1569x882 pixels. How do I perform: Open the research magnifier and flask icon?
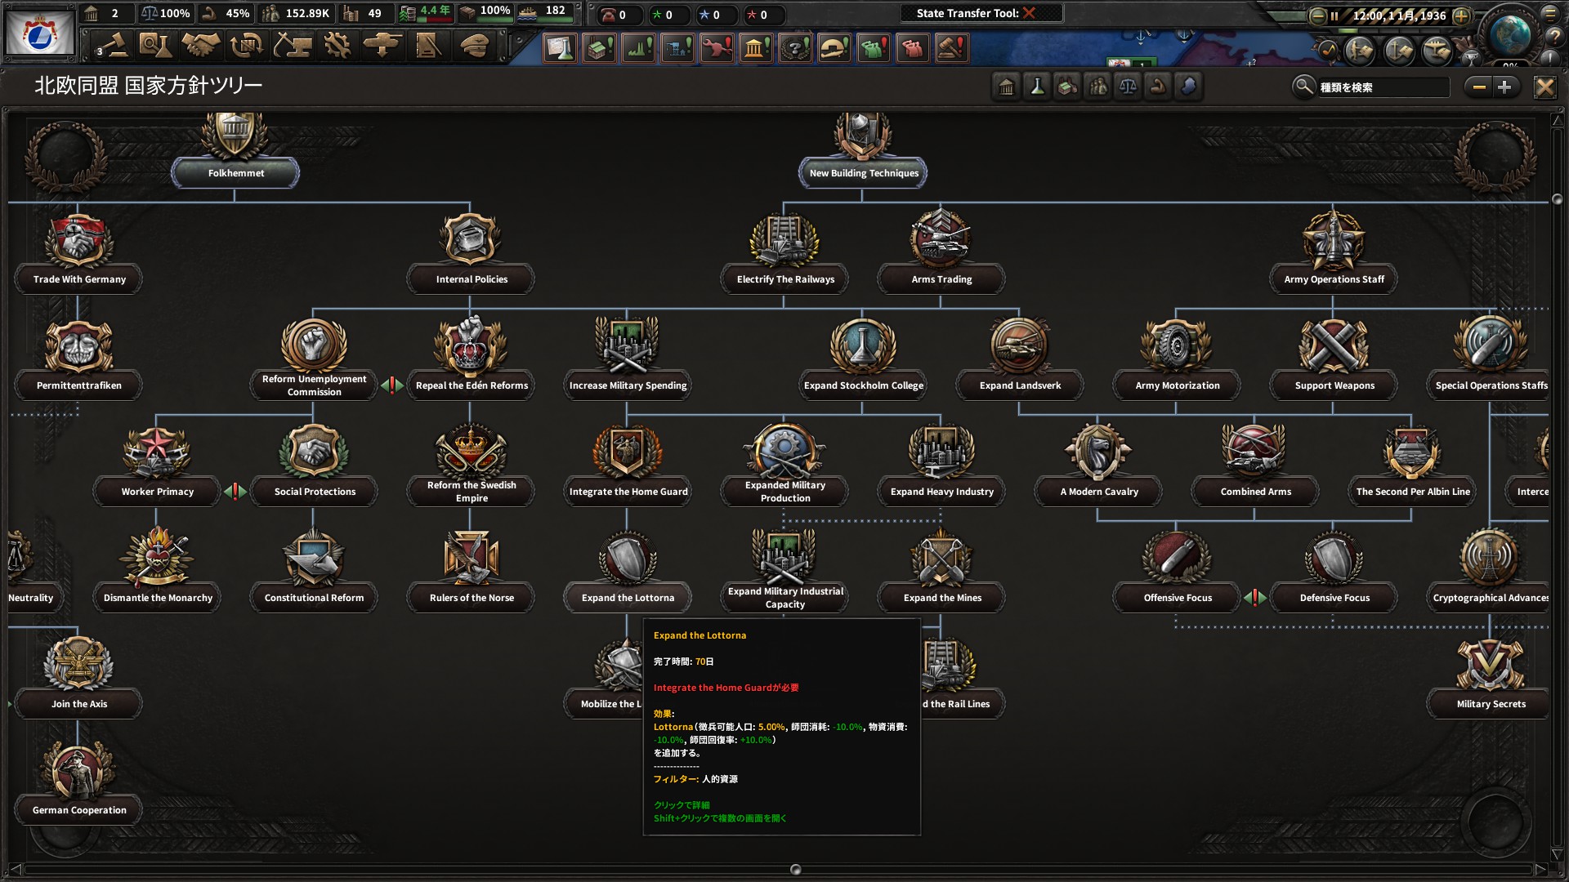[155, 46]
